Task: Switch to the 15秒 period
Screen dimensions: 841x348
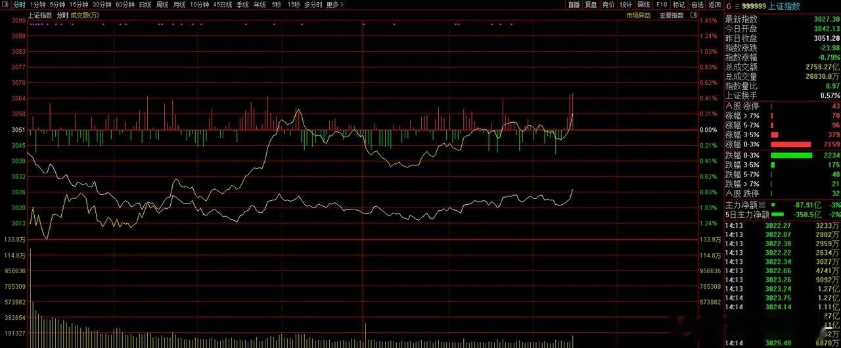Action: click(294, 5)
